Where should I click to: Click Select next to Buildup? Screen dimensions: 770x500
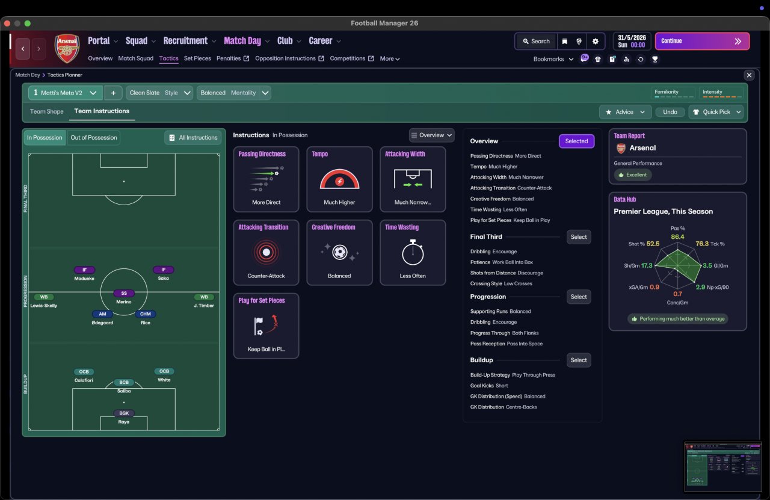click(579, 360)
